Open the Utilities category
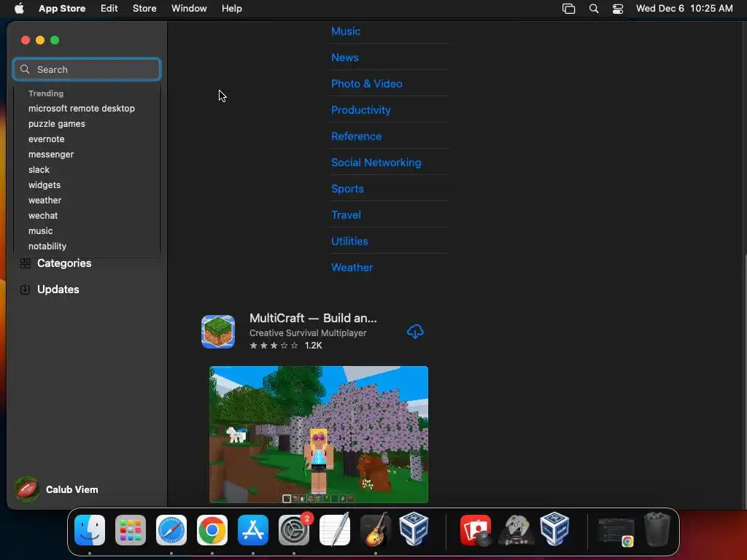Screen dimensions: 747x560 (x=349, y=241)
